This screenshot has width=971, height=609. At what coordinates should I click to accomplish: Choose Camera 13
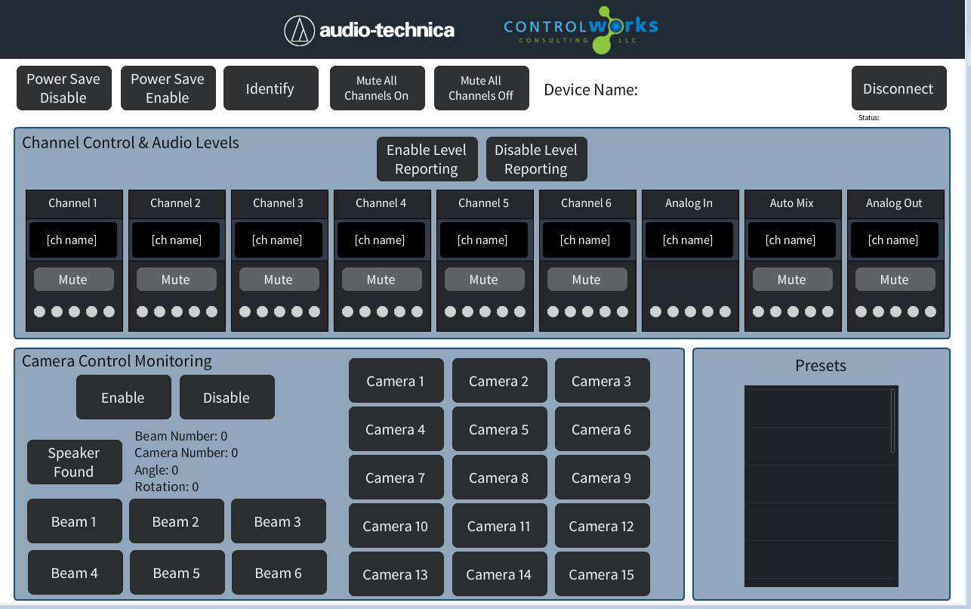coord(396,574)
